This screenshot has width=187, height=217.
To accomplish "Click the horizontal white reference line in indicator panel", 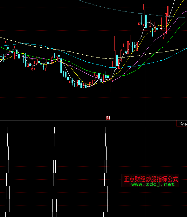I will (x=93, y=203).
